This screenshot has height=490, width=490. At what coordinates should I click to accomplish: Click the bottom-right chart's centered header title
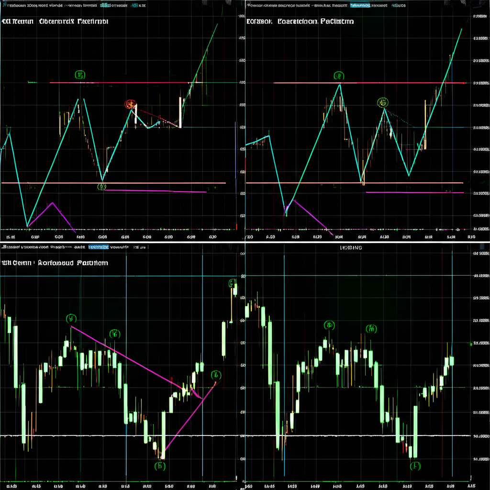click(351, 248)
